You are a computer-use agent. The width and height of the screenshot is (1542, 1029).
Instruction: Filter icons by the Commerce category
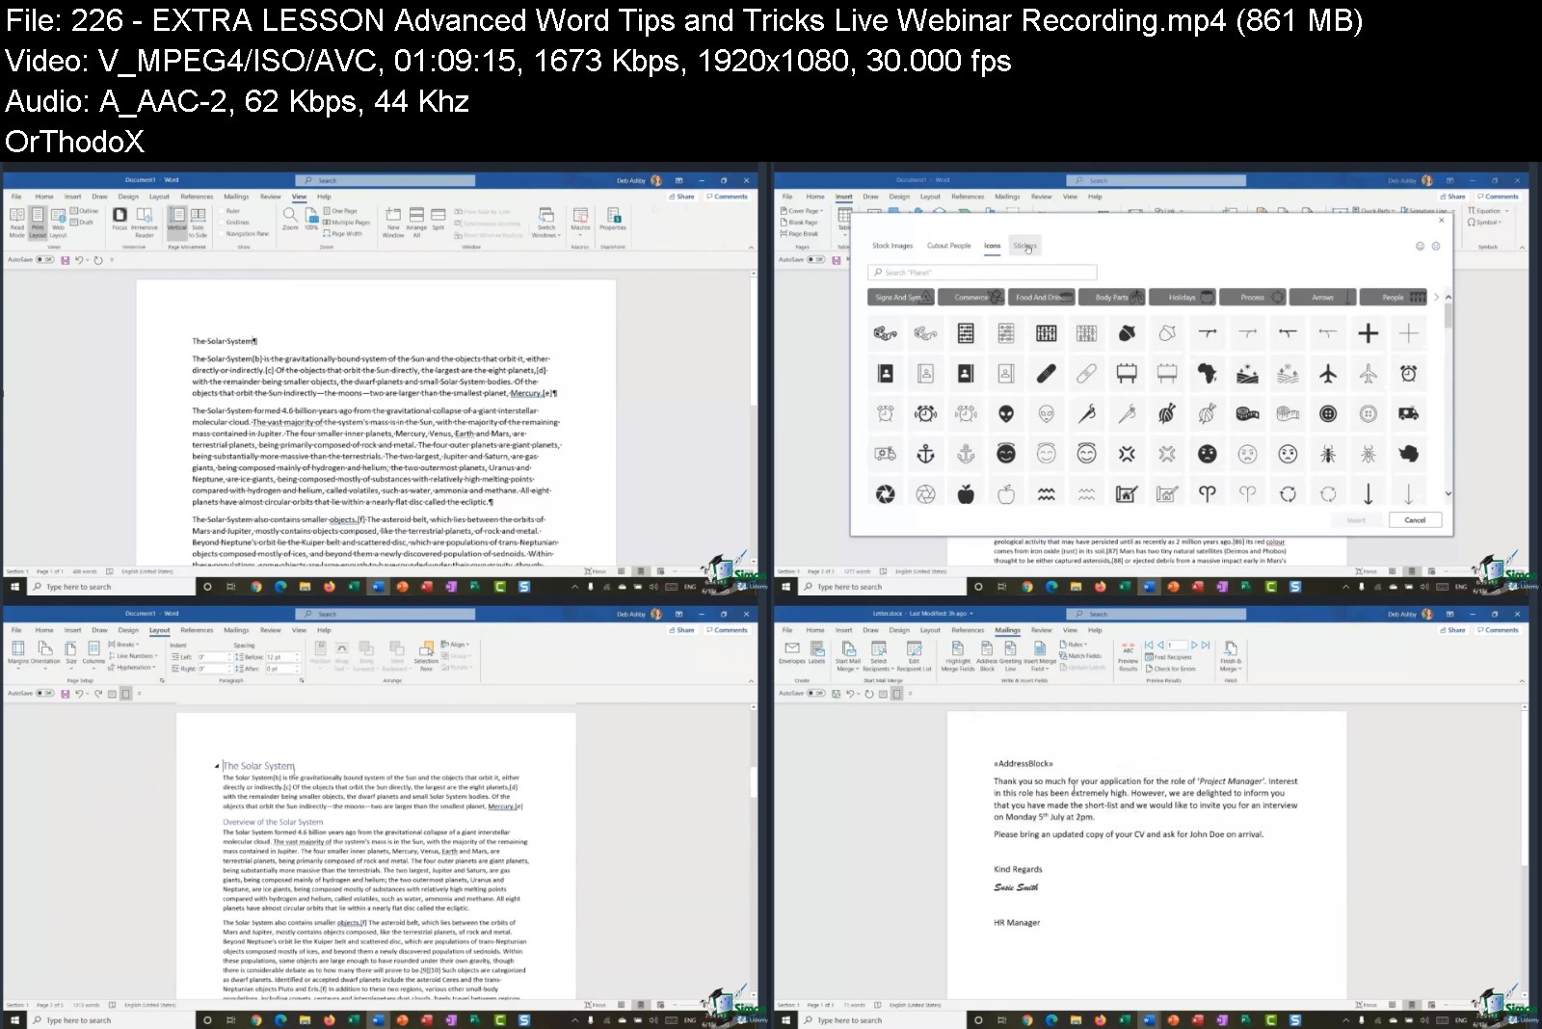click(971, 298)
